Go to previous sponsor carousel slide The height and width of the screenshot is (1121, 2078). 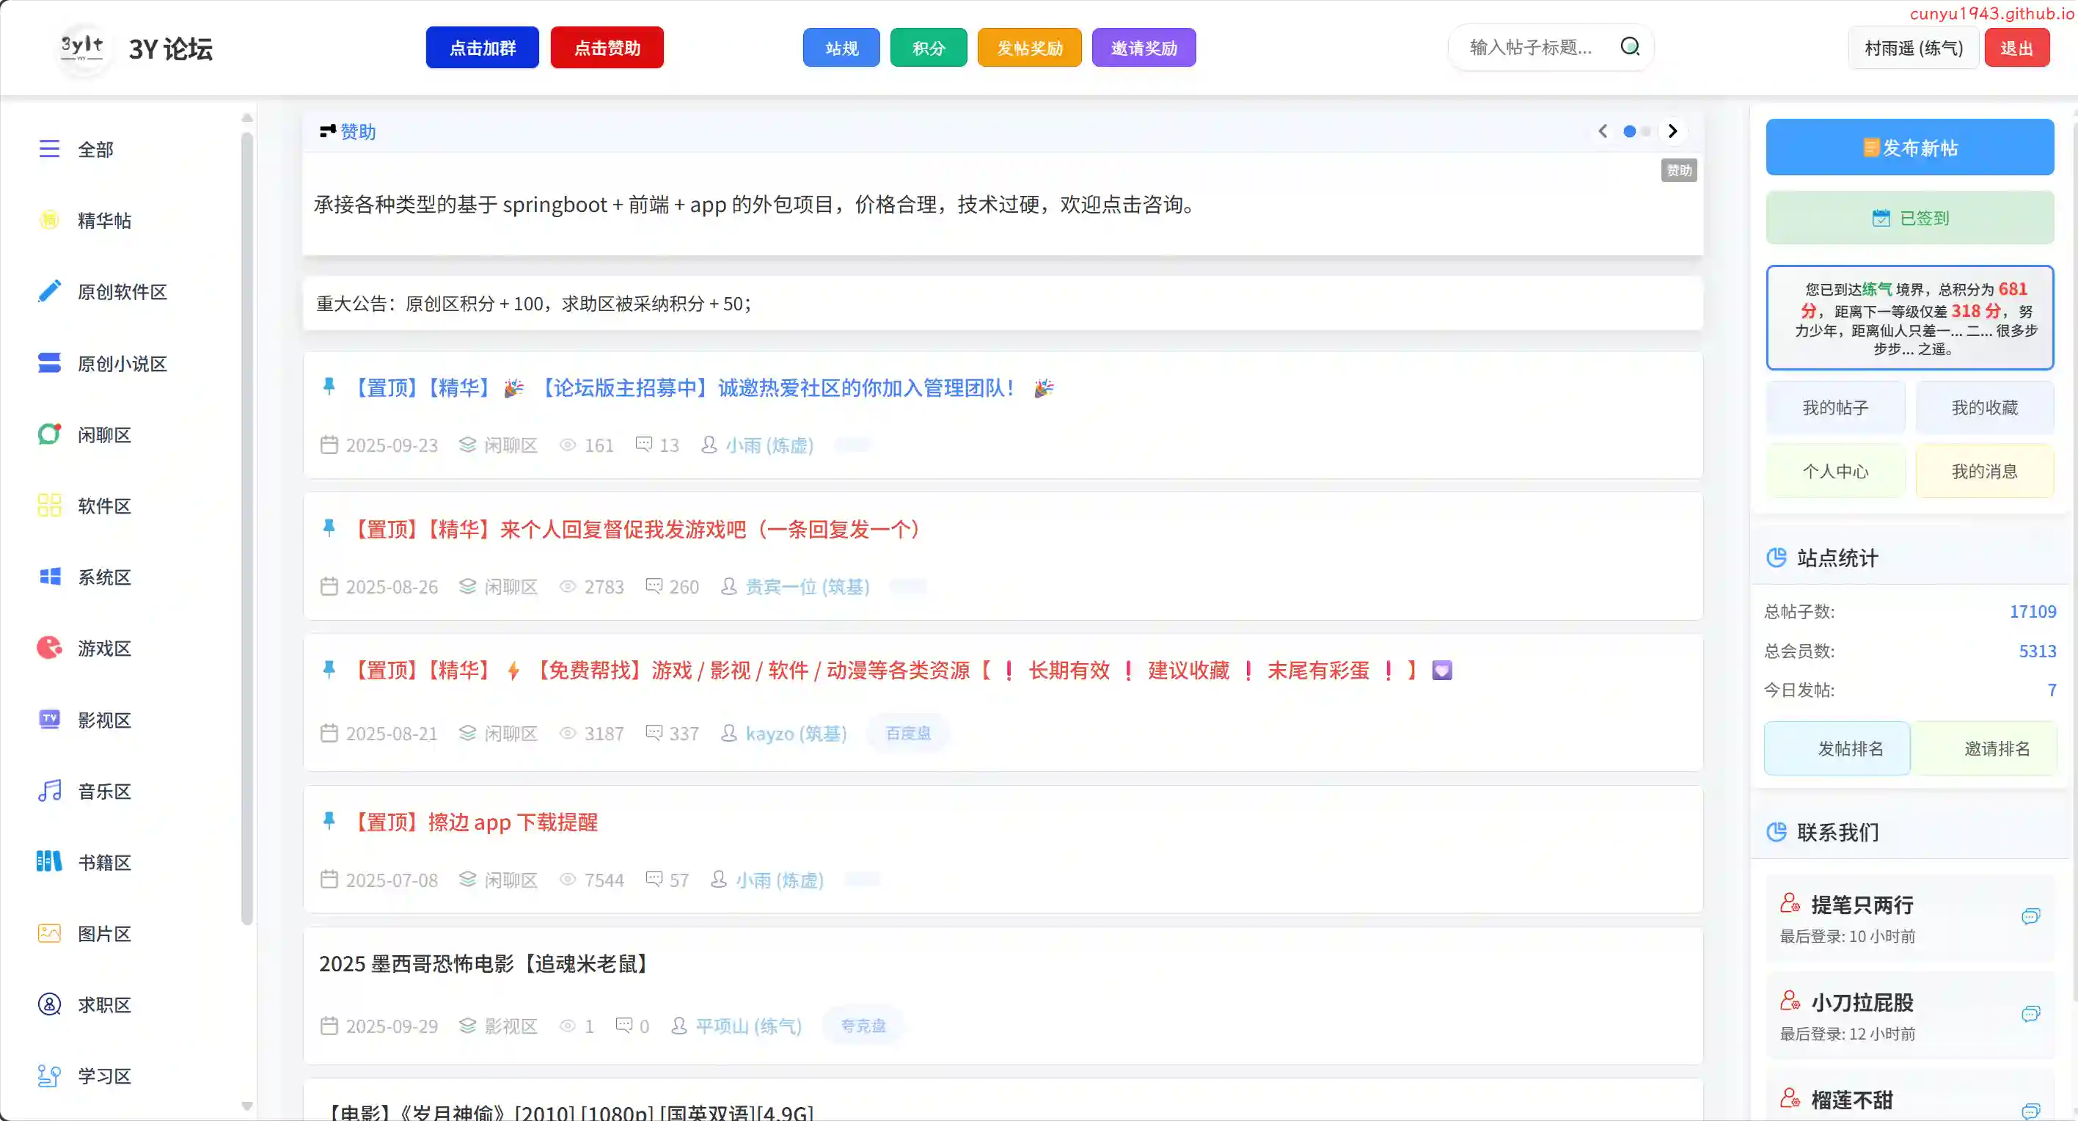[x=1603, y=131]
